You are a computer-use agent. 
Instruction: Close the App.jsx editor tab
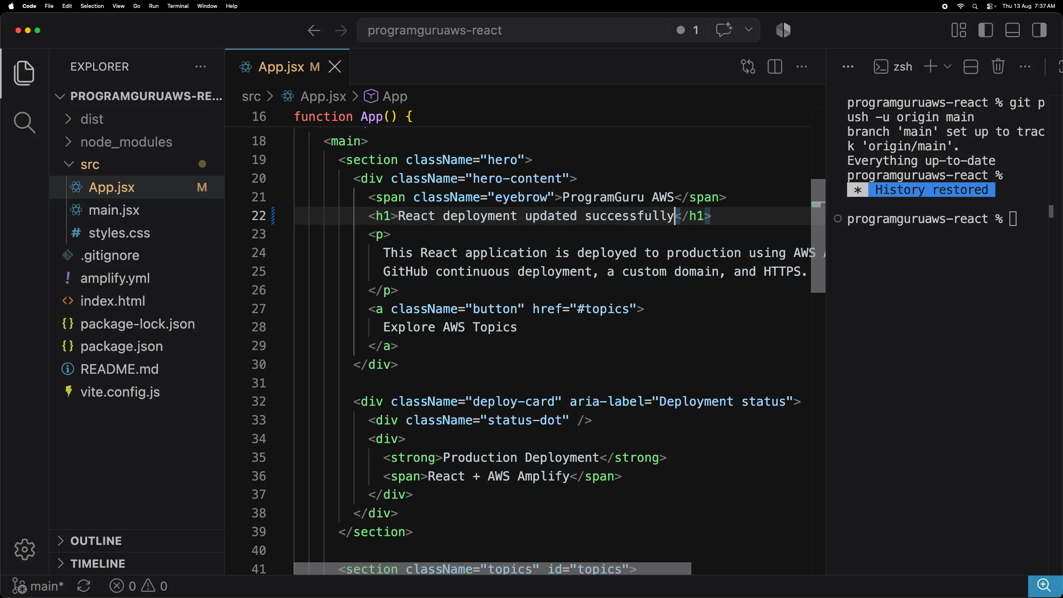pos(335,66)
